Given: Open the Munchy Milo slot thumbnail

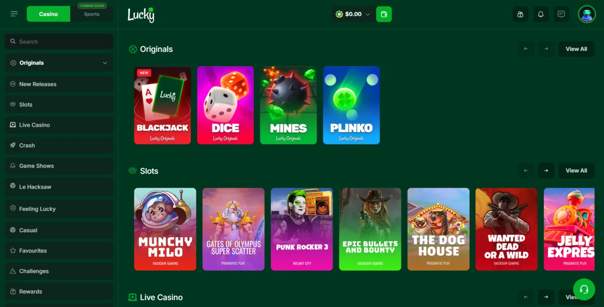Looking at the screenshot, I should [165, 229].
